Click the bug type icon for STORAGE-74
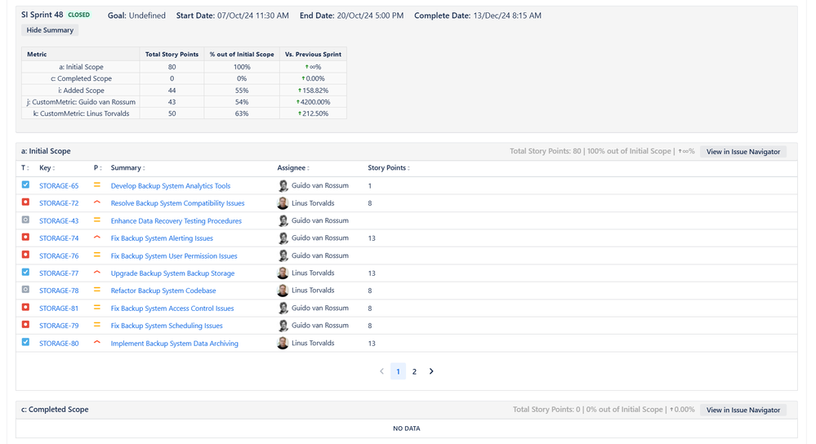The image size is (816, 444). tap(25, 237)
